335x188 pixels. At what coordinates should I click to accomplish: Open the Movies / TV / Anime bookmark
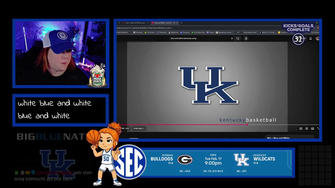coord(267,32)
